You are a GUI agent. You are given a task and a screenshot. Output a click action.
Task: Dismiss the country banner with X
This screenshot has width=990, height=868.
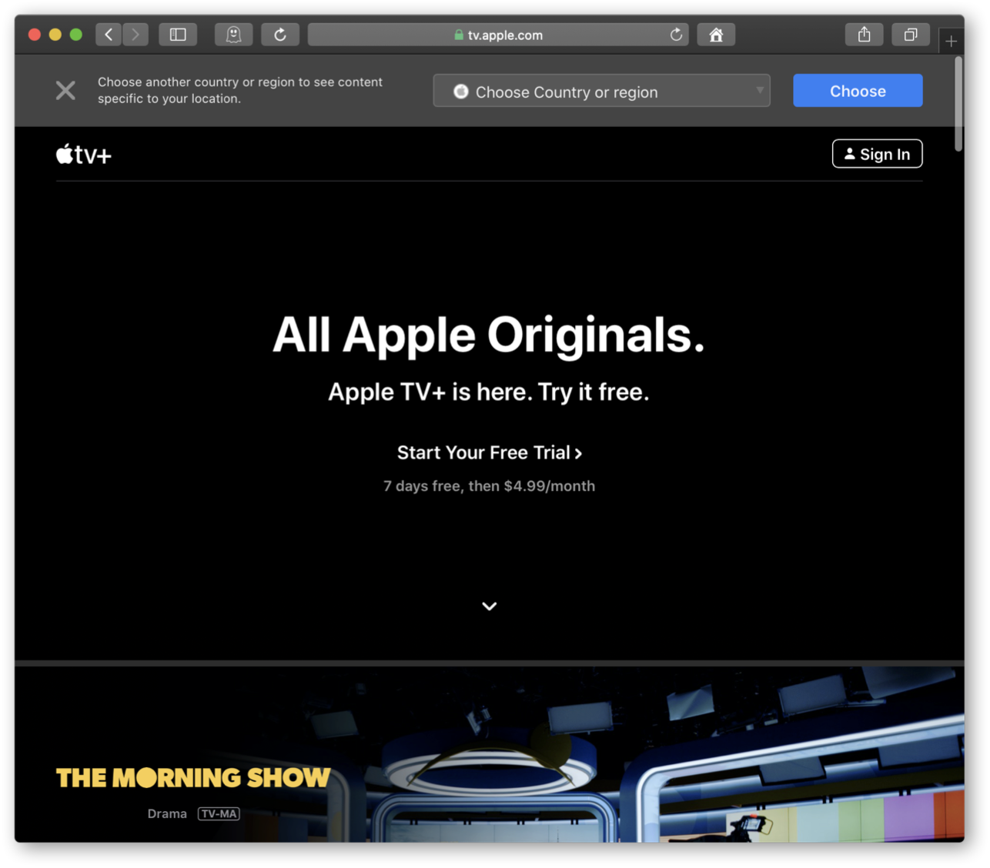click(x=65, y=91)
